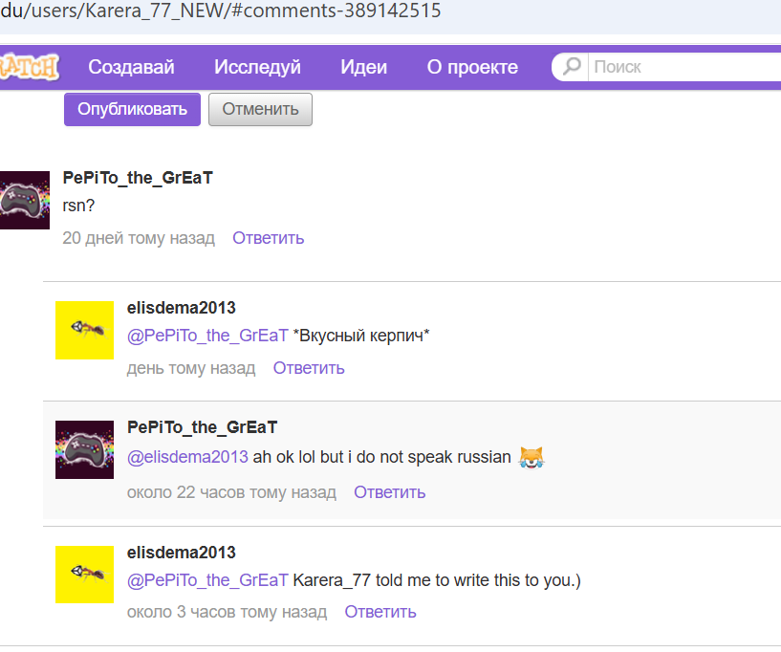Click the search magnifier icon
The height and width of the screenshot is (652, 781).
click(573, 67)
